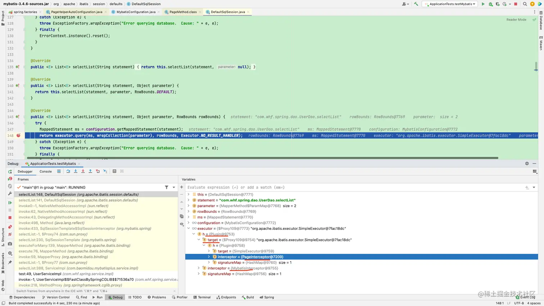Click Run to Cursor icon
Viewport: 544px width, 306px height.
(x=105, y=171)
